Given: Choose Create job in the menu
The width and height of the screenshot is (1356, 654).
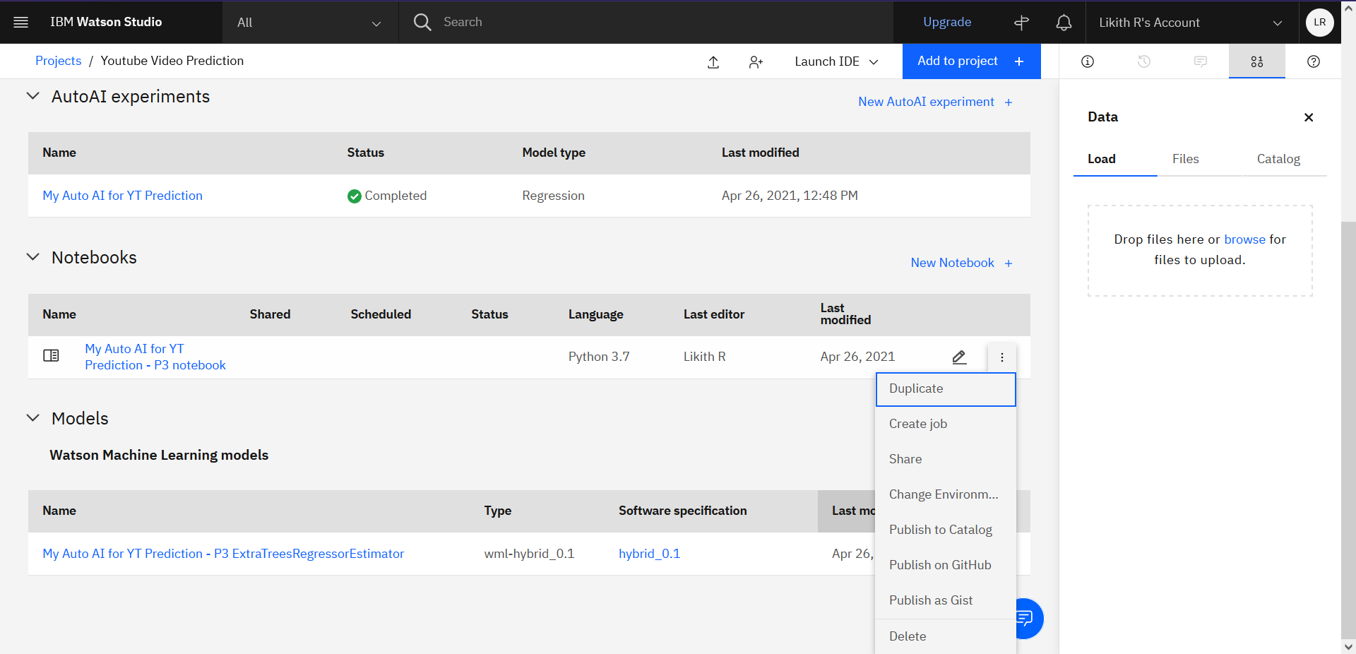Looking at the screenshot, I should pos(946,424).
